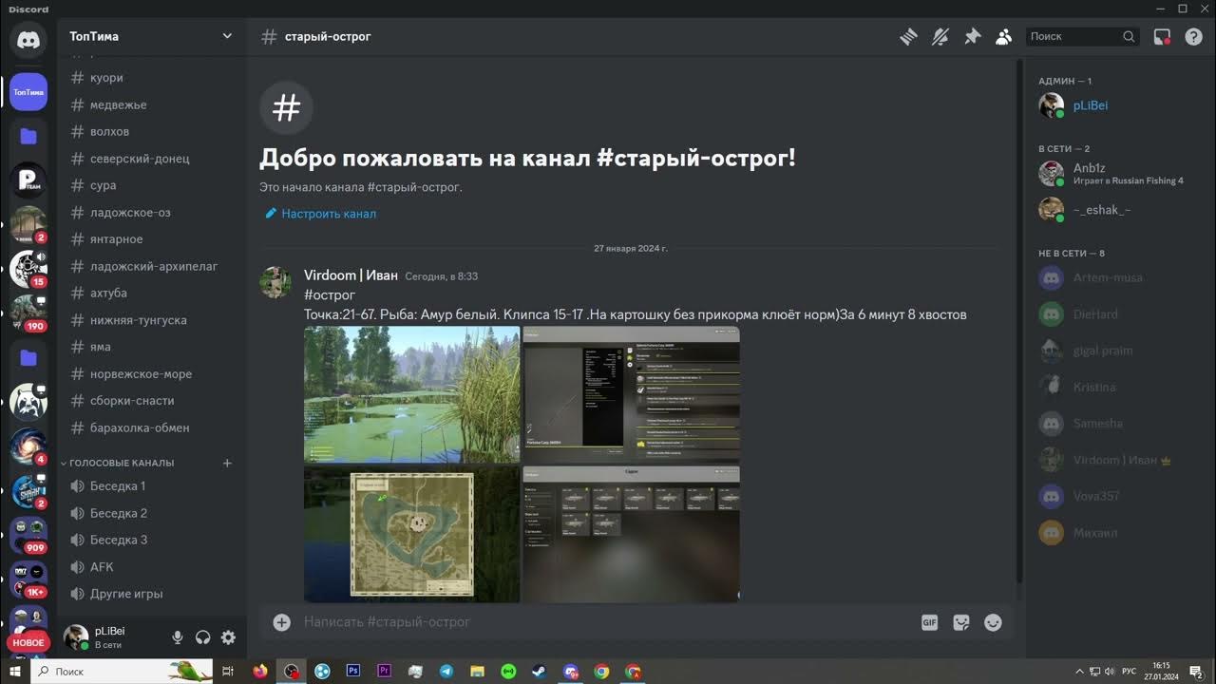Screen dimensions: 1216x684
Task: Open the sticker picker
Action: 961,622
